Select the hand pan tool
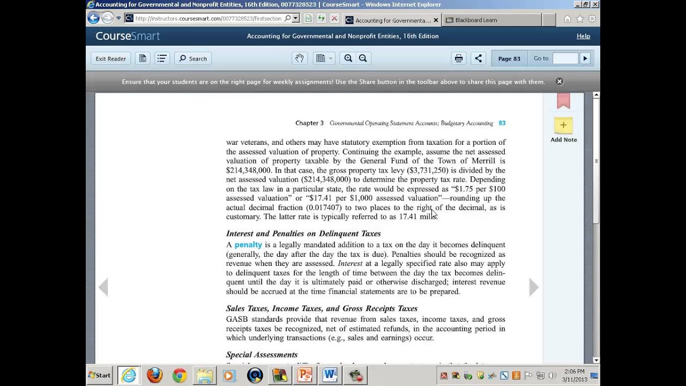Screen dimensions: 686x386 point(300,58)
